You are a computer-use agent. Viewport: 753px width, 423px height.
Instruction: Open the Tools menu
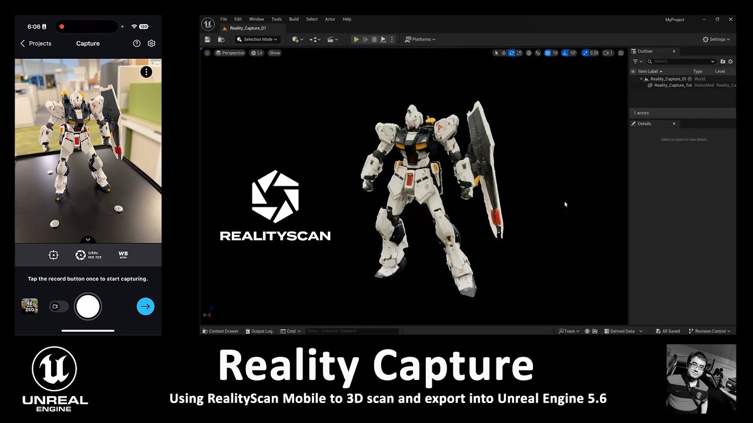(276, 19)
